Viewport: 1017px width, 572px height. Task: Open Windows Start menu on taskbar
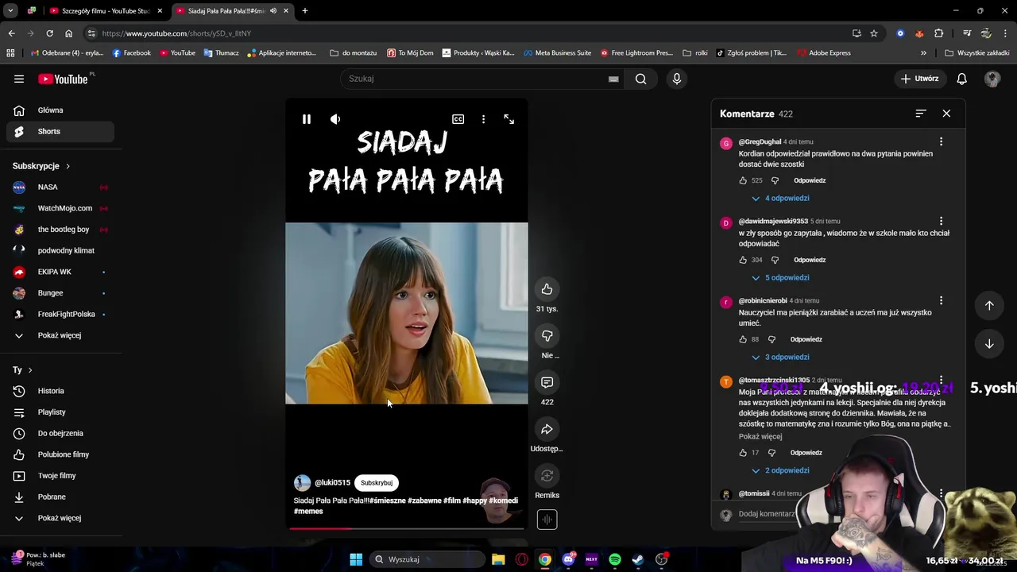pos(356,559)
